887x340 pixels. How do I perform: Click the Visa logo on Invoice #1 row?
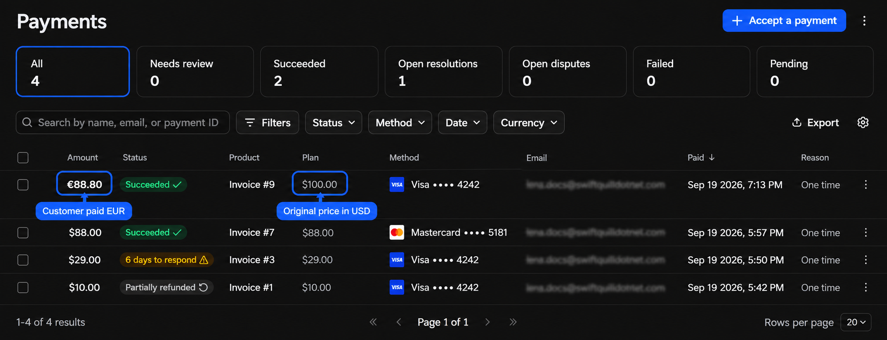397,287
